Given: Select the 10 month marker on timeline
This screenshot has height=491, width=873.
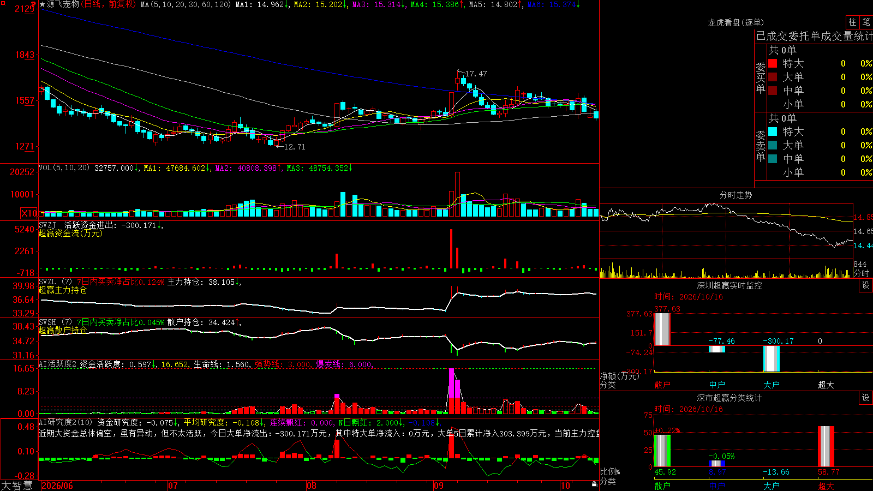Looking at the screenshot, I should pyautogui.click(x=565, y=486).
